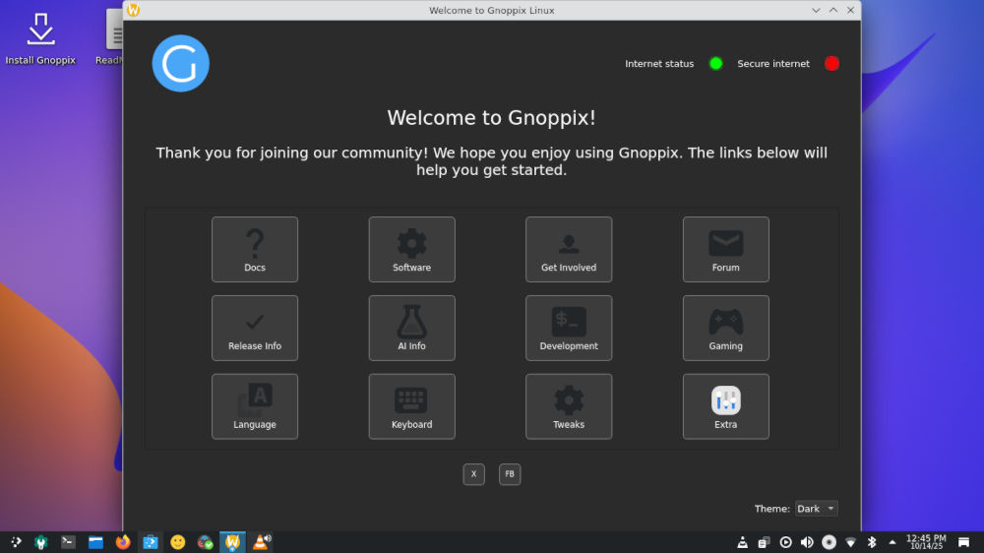Click the Get Involved tile
Image resolution: width=984 pixels, height=553 pixels.
click(x=569, y=249)
